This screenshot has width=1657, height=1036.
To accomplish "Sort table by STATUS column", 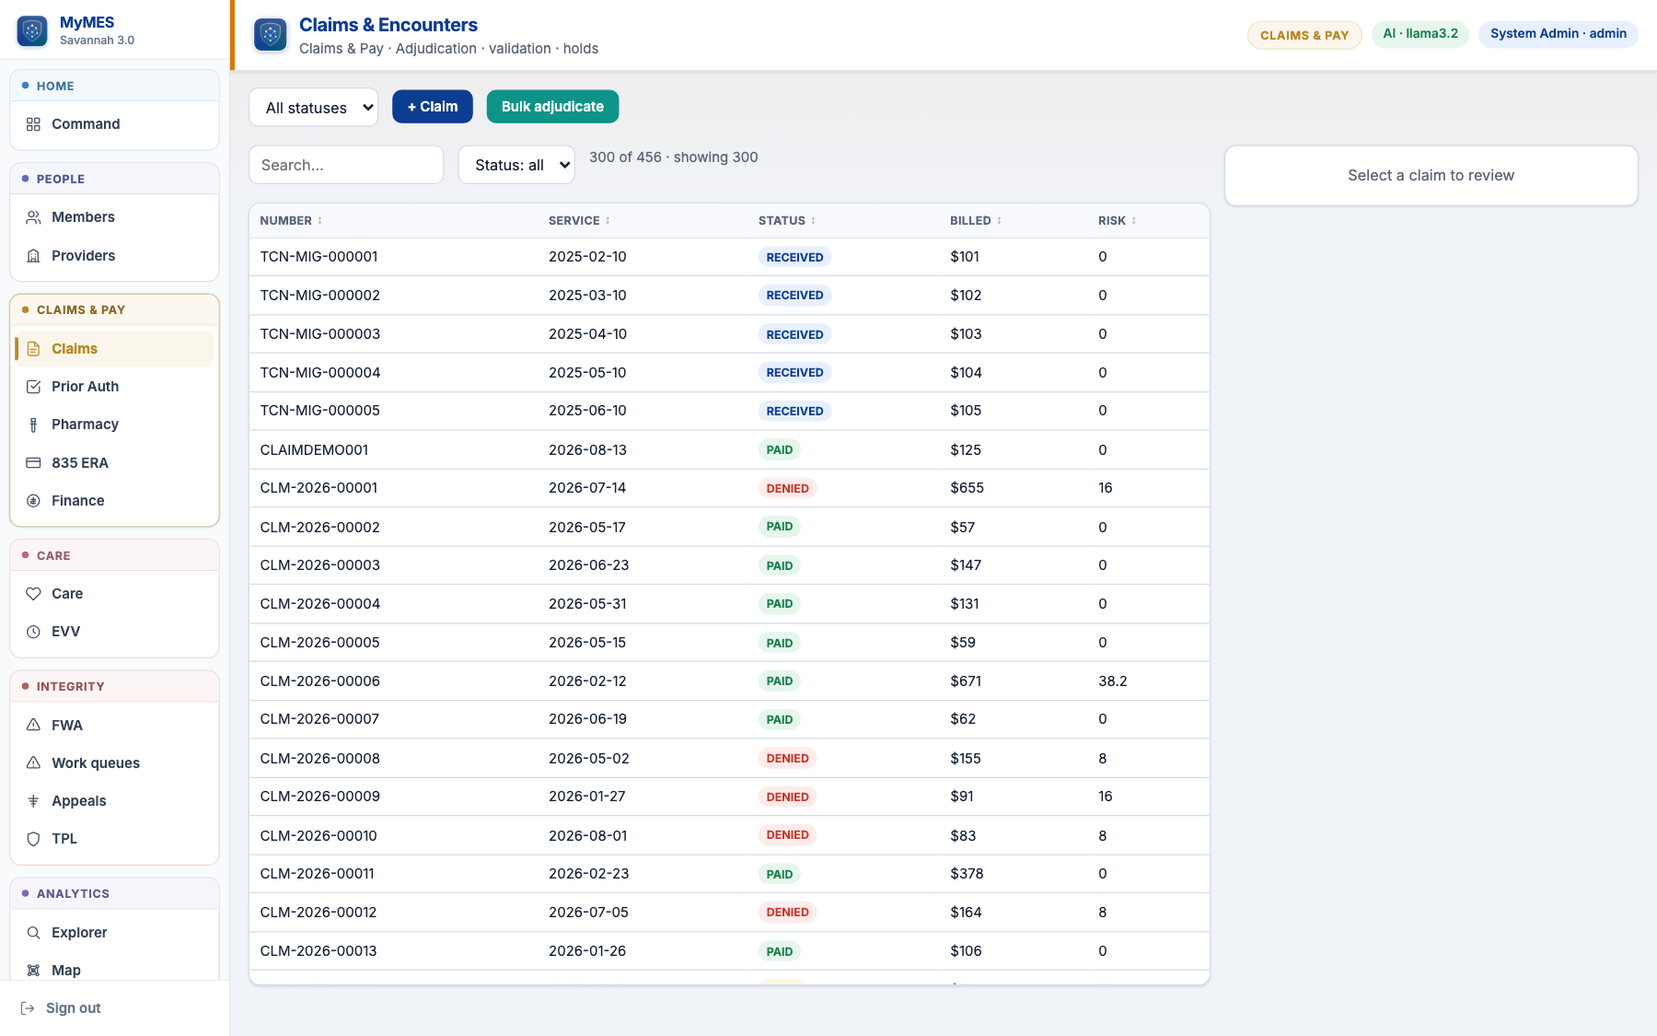I will coord(787,221).
